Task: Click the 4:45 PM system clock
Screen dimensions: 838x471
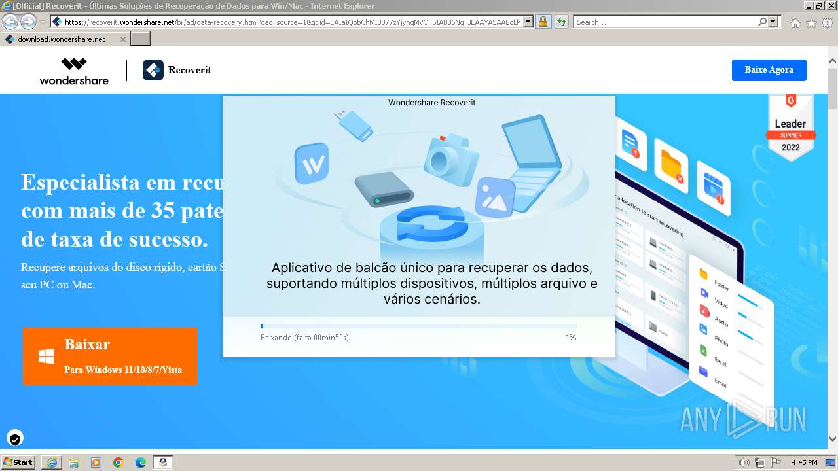Action: [804, 462]
